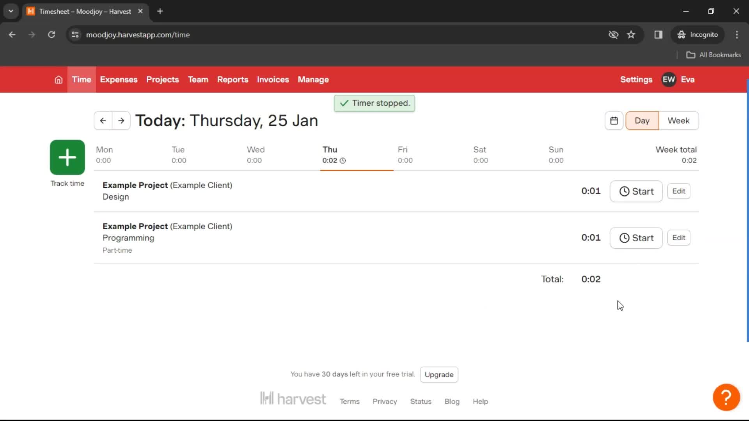Open the Projects section
The width and height of the screenshot is (749, 421).
click(x=162, y=80)
